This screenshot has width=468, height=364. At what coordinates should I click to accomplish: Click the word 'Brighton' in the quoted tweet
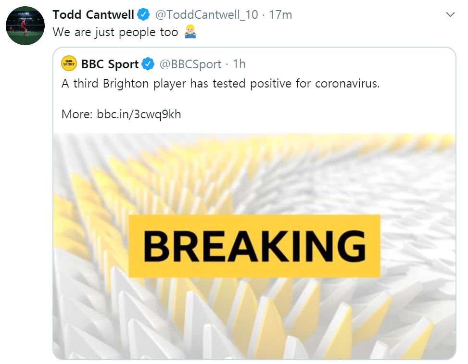point(126,84)
